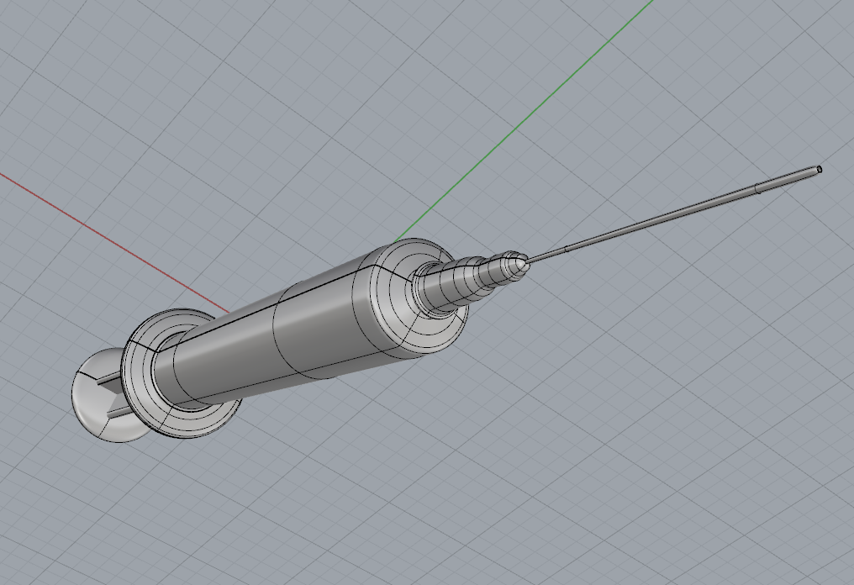Click the red X-axis line
The height and width of the screenshot is (585, 854).
coord(114,243)
